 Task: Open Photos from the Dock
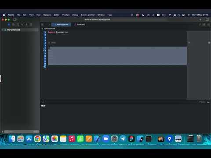pos(55,139)
